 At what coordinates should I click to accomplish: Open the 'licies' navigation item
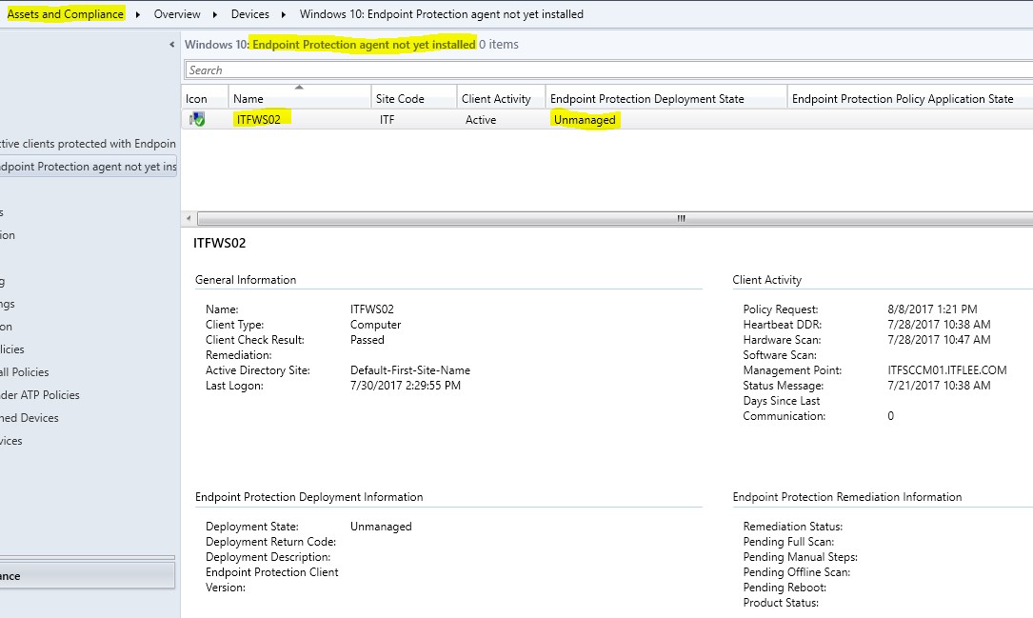coord(11,349)
